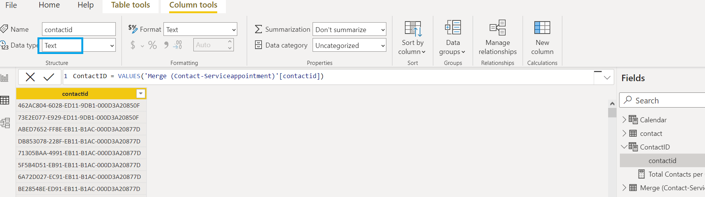Select row DB853078-228F-EB11-B1AC-000D3A20877D
The height and width of the screenshot is (197, 705).
click(81, 141)
